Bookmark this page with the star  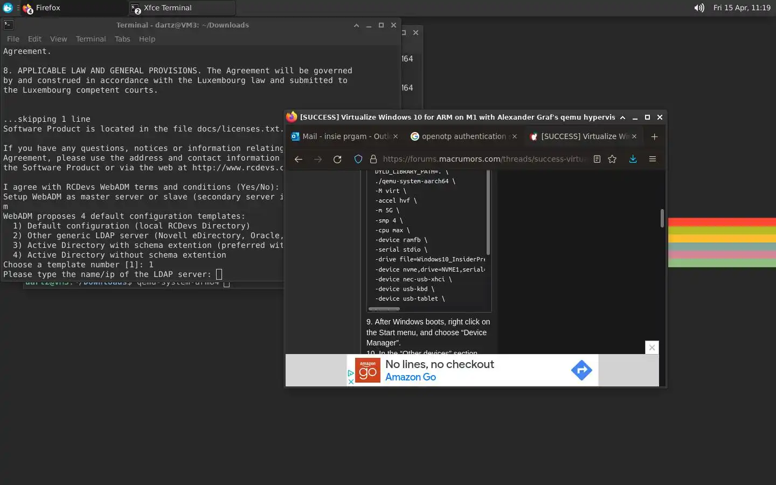(x=612, y=159)
